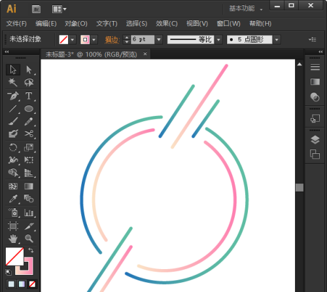Screen dimensions: 327x292
Task: Click the 描边 stroke panel link
Action: click(112, 39)
